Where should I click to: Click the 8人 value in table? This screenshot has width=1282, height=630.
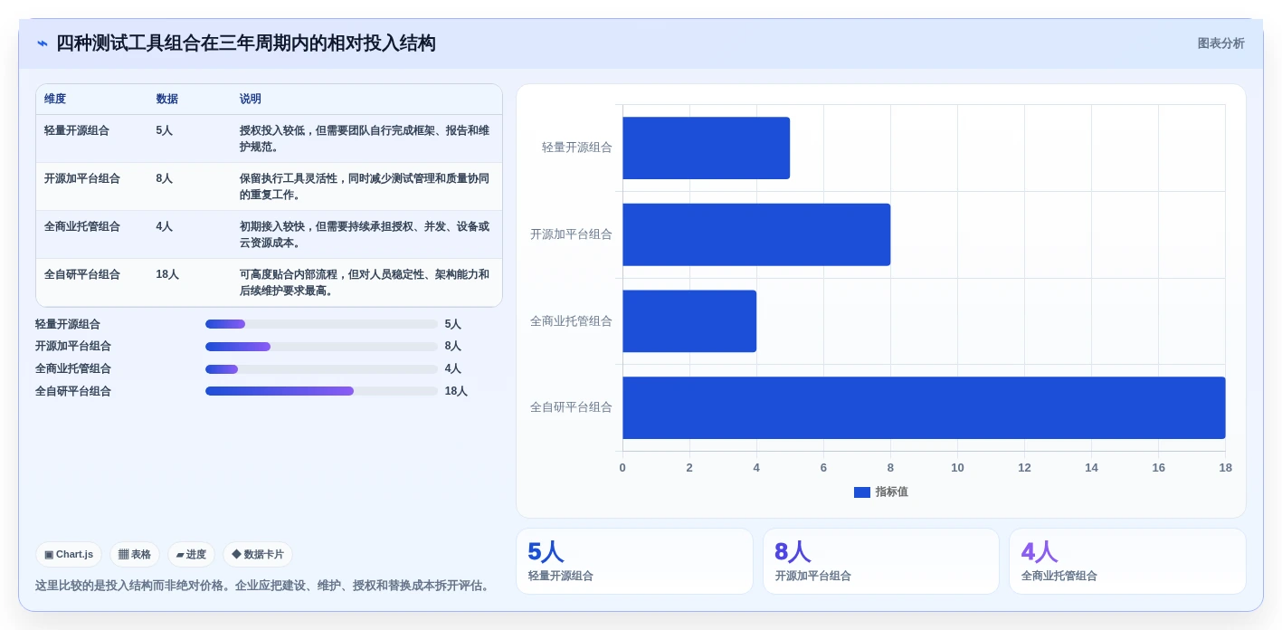click(164, 178)
